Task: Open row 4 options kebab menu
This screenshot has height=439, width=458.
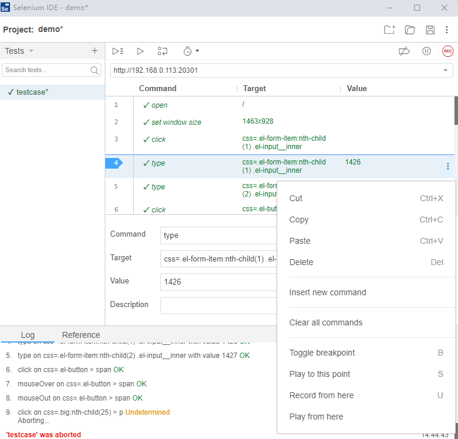Action: (447, 166)
